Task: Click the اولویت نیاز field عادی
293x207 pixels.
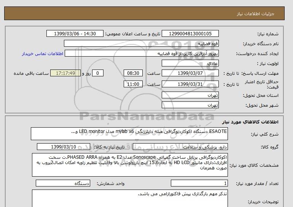Action: click(x=190, y=63)
